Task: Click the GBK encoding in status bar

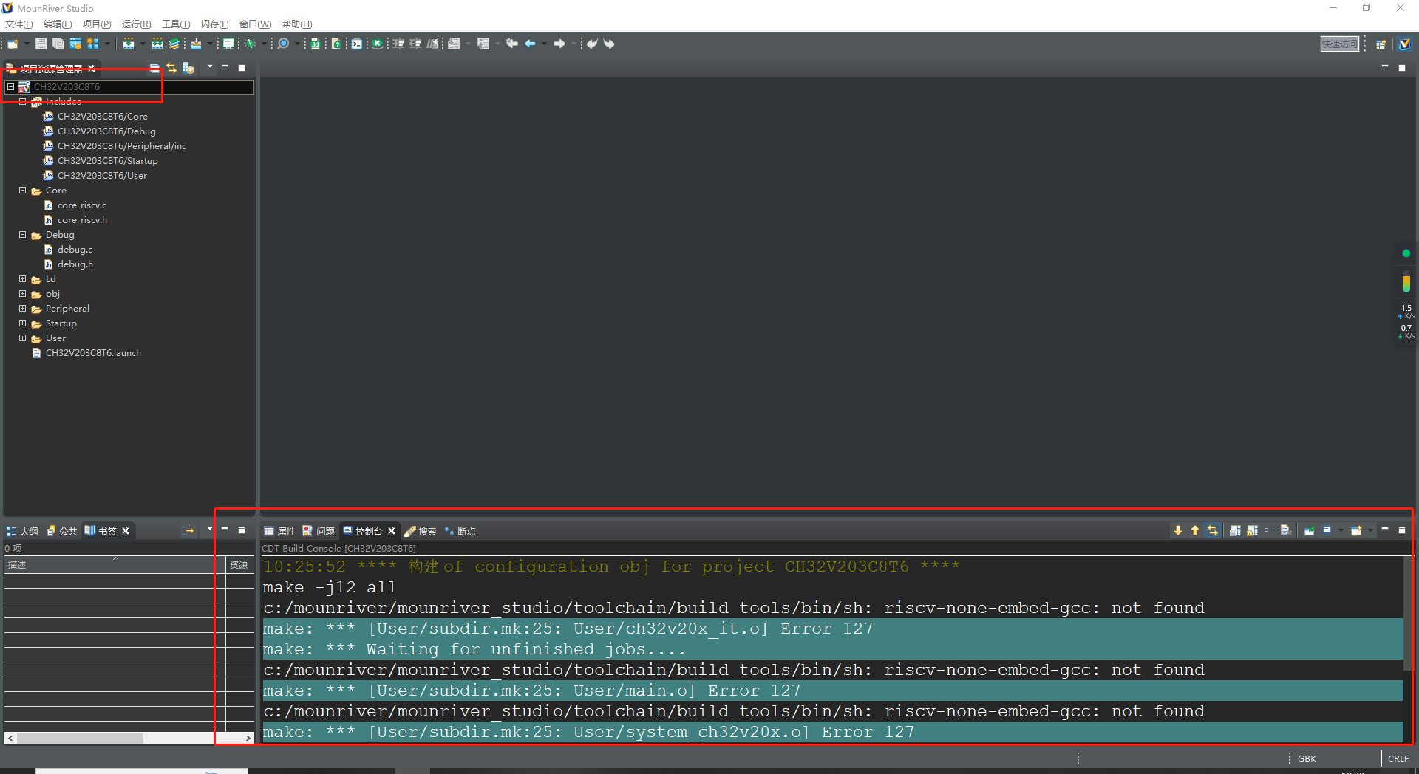Action: tap(1307, 758)
